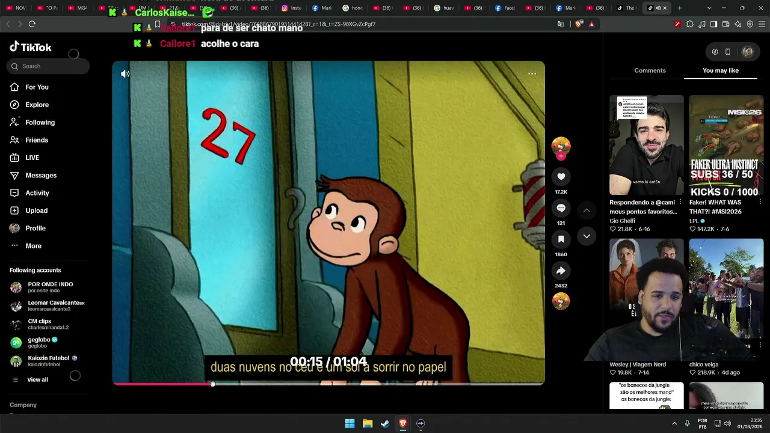Open the Gio Ghelfi recommended video thumbnail
The image size is (770, 433).
(647, 145)
